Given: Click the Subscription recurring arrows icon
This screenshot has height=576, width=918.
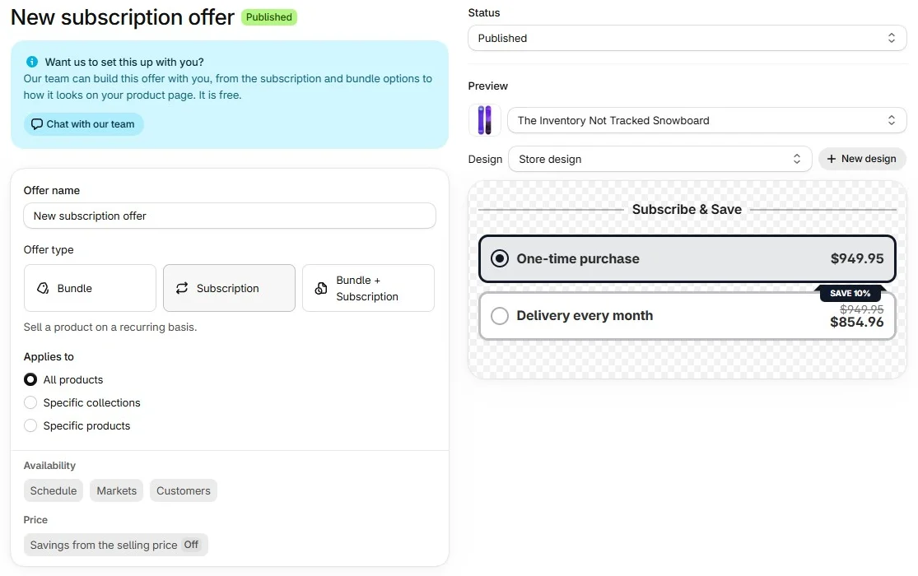Looking at the screenshot, I should [x=182, y=288].
